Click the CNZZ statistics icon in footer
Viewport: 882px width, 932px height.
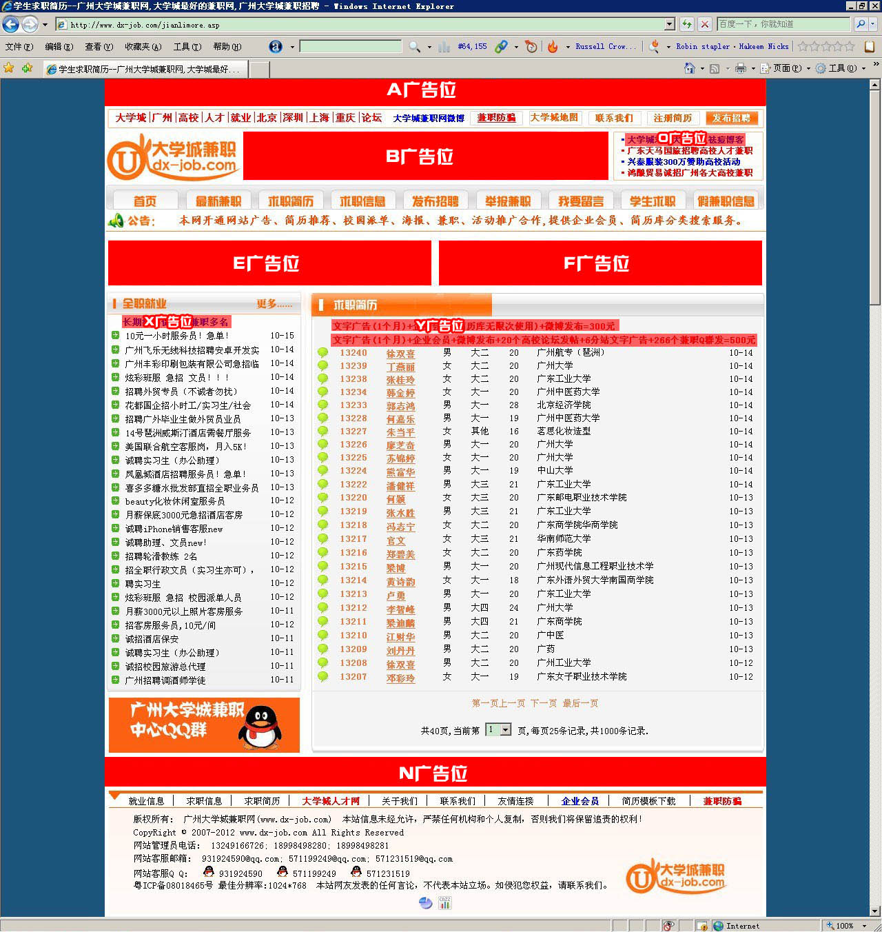pos(444,903)
